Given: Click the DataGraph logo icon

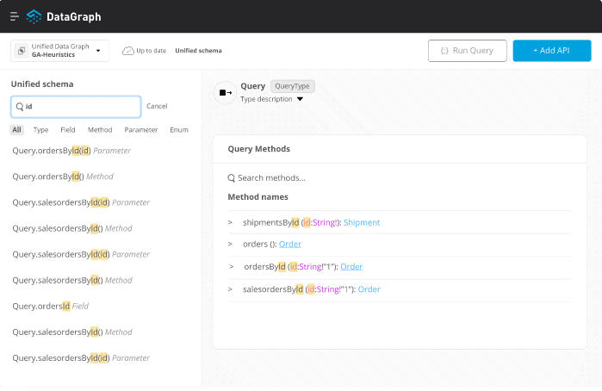Looking at the screenshot, I should [x=34, y=16].
